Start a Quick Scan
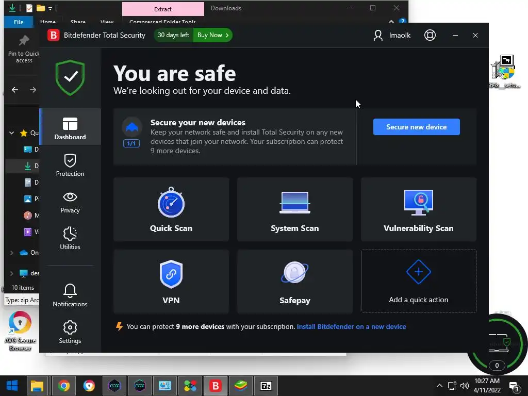Viewport: 528px width, 396px height. click(x=171, y=209)
